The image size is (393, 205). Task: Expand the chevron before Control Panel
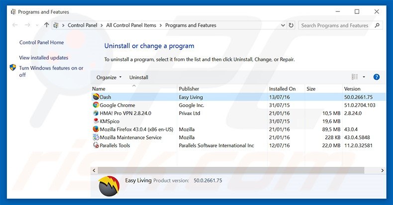[63, 25]
